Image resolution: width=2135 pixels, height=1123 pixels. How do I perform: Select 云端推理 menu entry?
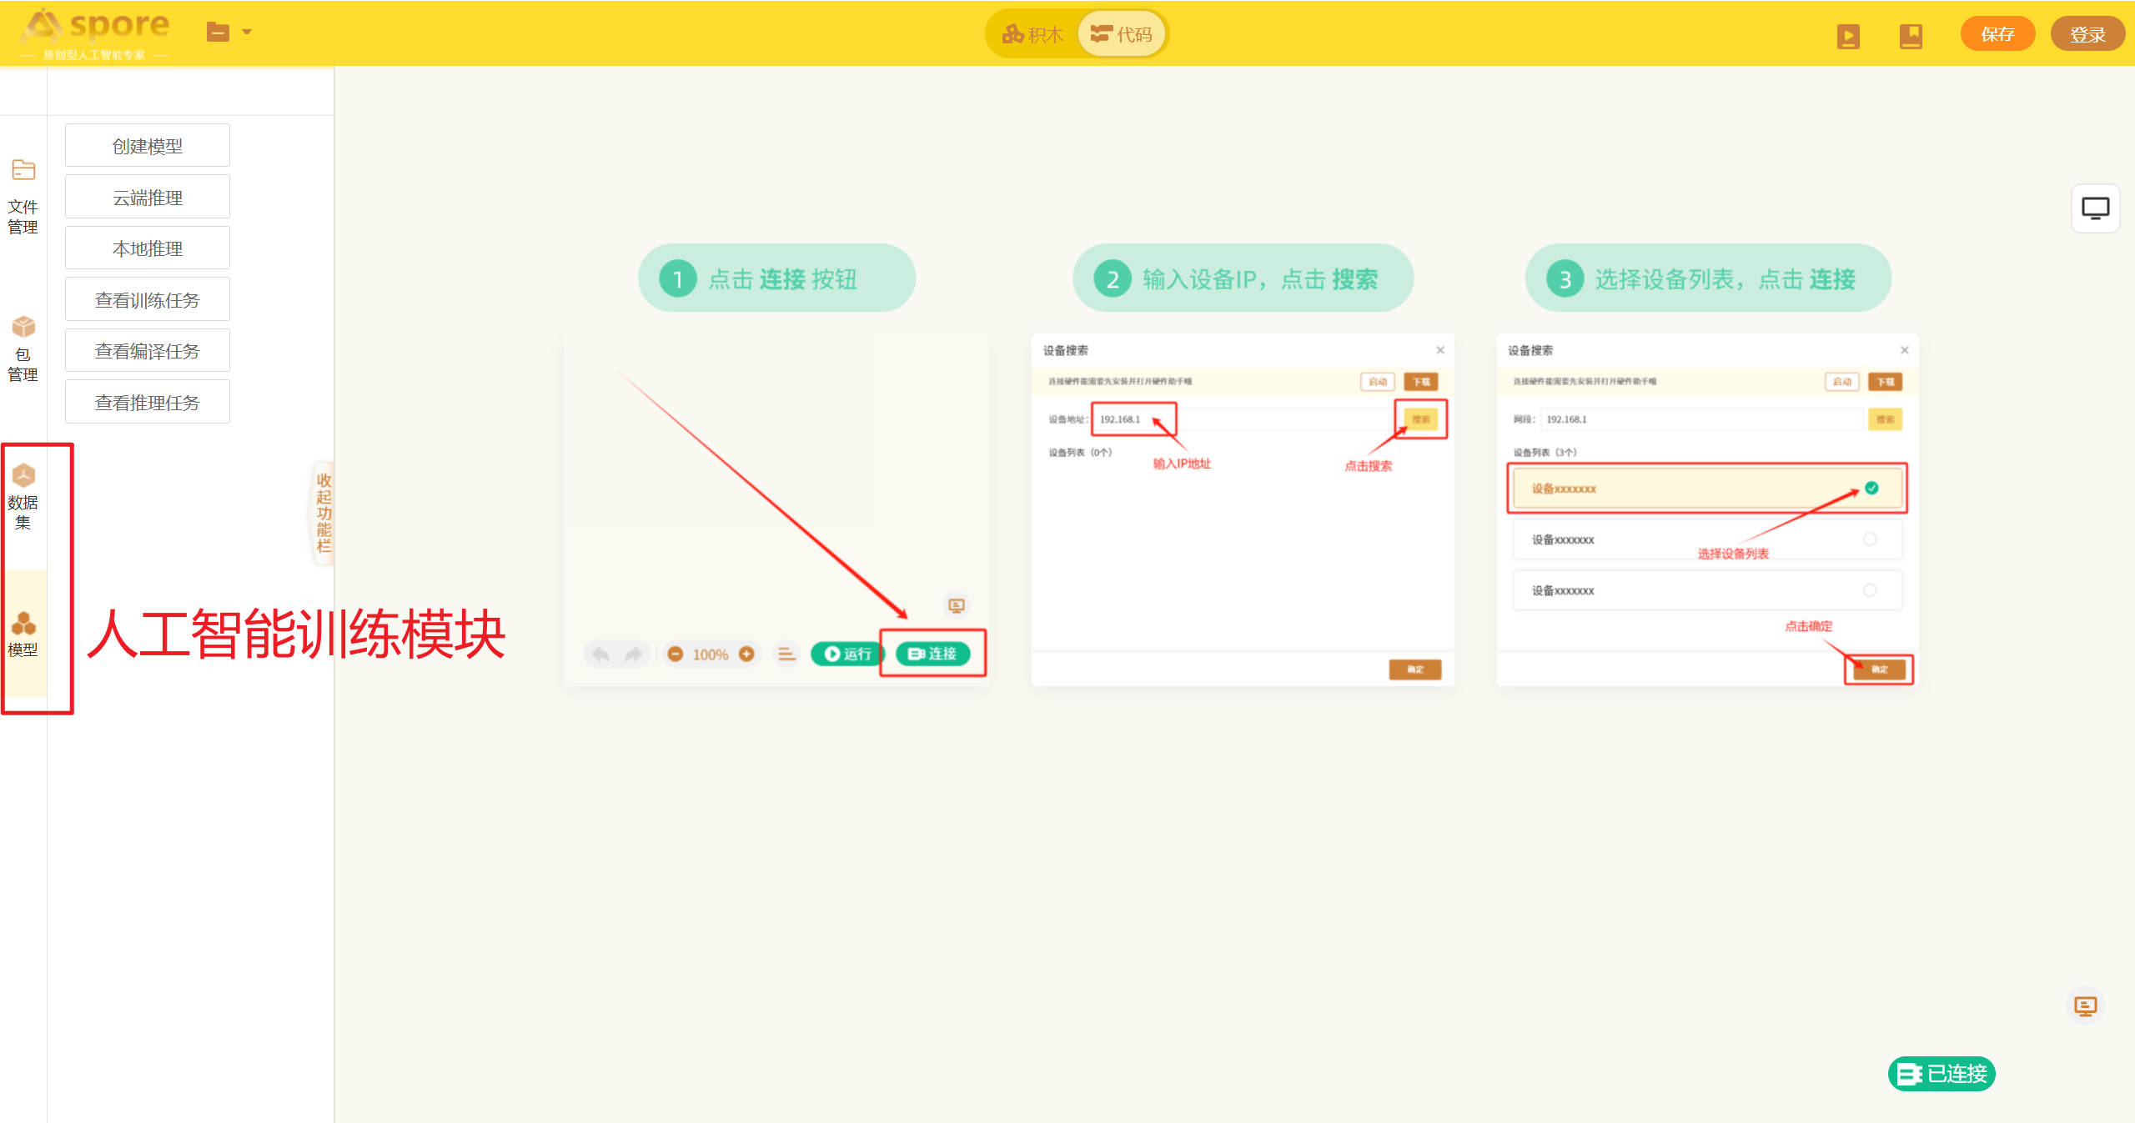(148, 198)
